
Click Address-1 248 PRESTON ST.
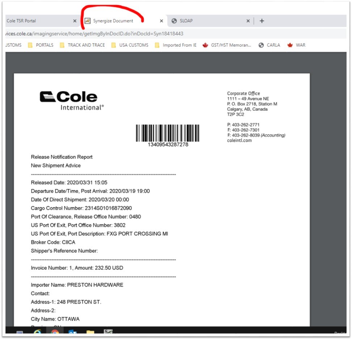point(66,302)
